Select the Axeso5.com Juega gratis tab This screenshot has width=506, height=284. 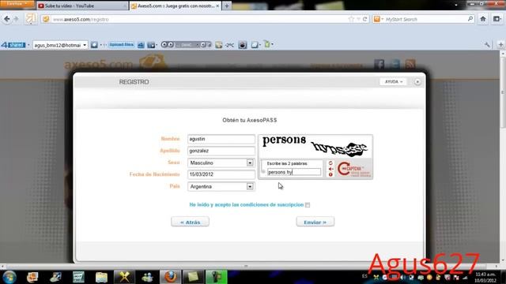click(x=176, y=6)
